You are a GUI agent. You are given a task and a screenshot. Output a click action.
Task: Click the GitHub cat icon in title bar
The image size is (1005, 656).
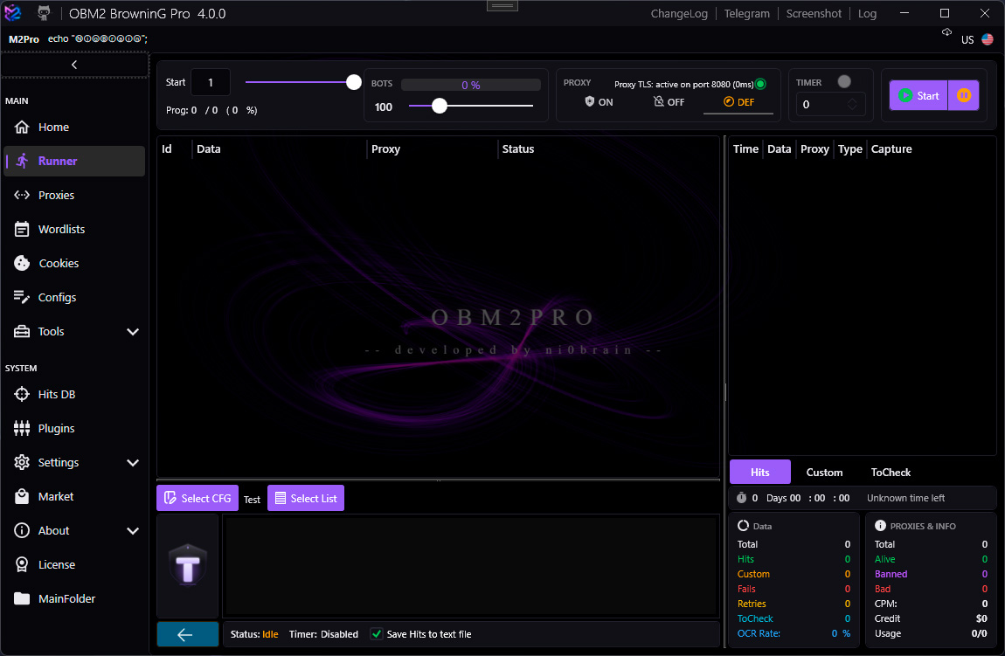point(44,13)
